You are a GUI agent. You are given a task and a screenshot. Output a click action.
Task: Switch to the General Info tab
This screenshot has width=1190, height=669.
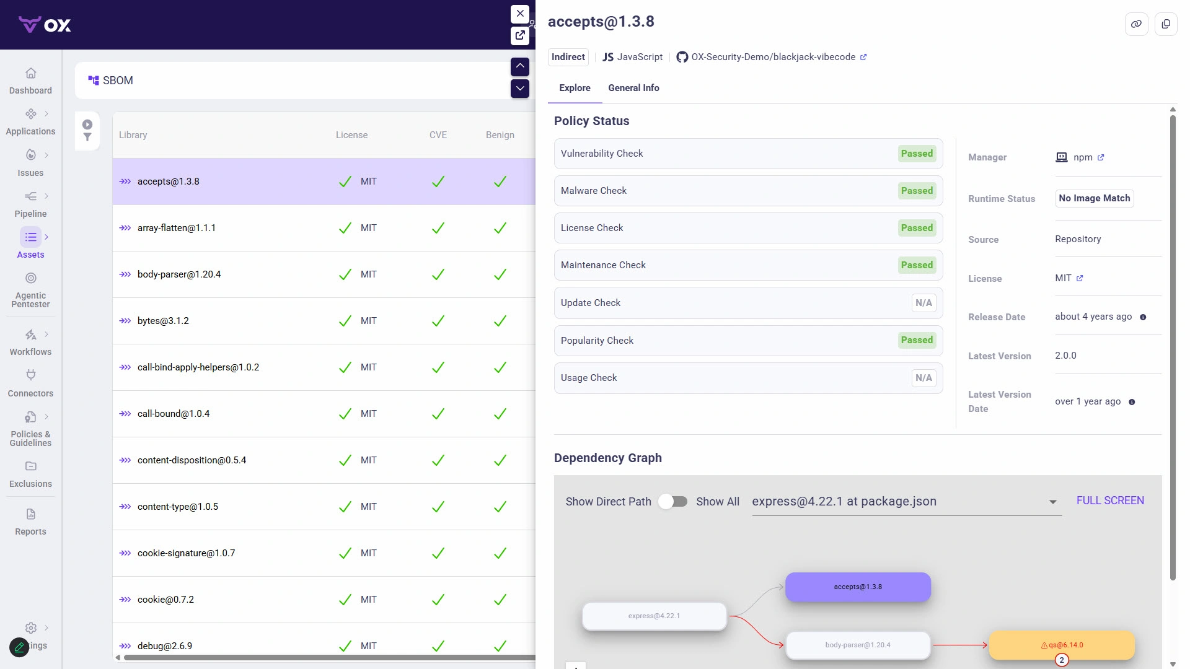coord(633,88)
